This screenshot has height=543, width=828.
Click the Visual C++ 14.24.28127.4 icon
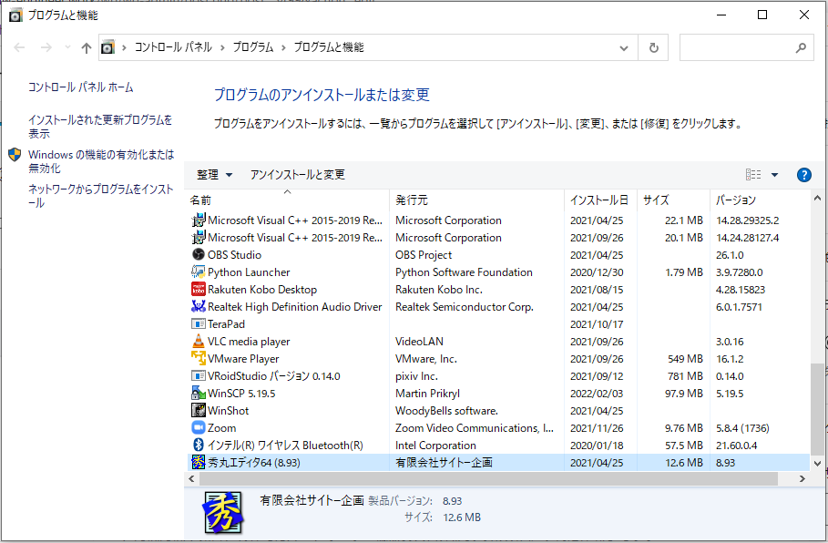click(198, 238)
